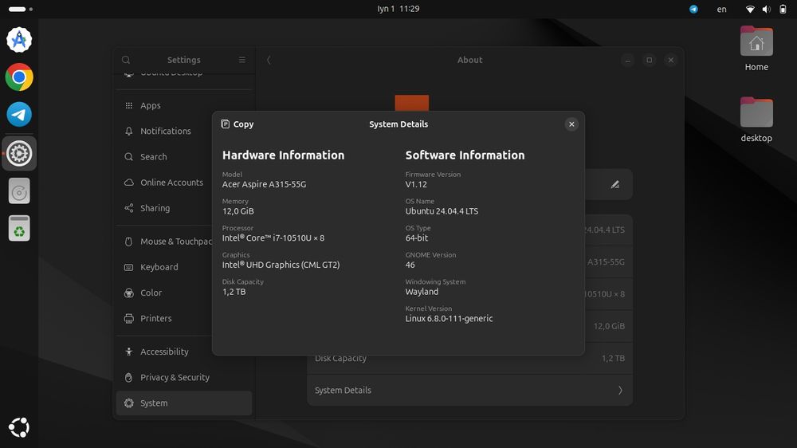Open Keyboard settings in sidebar
Screen dimensions: 797x448
(184, 267)
